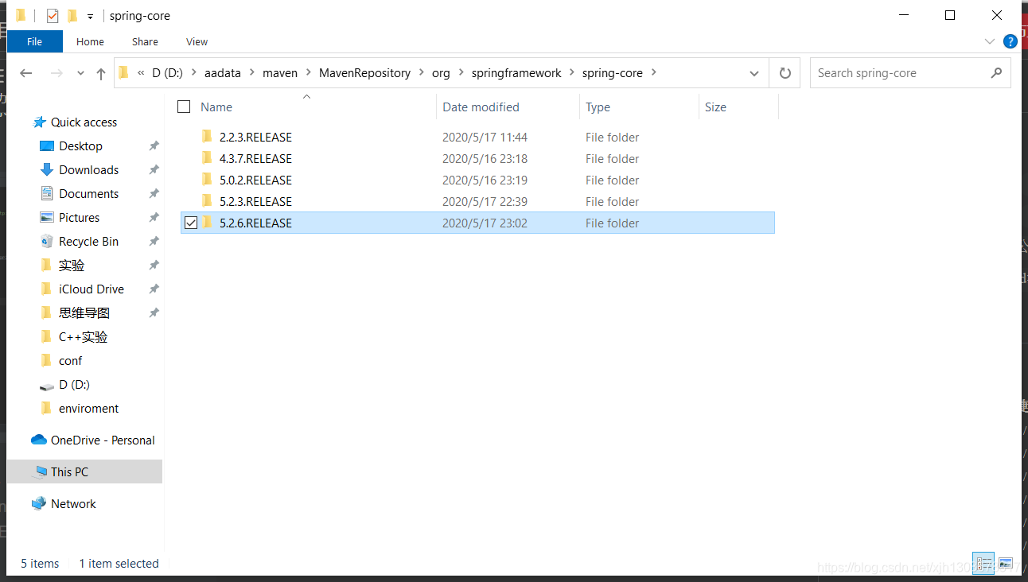The width and height of the screenshot is (1028, 582).
Task: Open the File ribbon tab
Action: 35,41
